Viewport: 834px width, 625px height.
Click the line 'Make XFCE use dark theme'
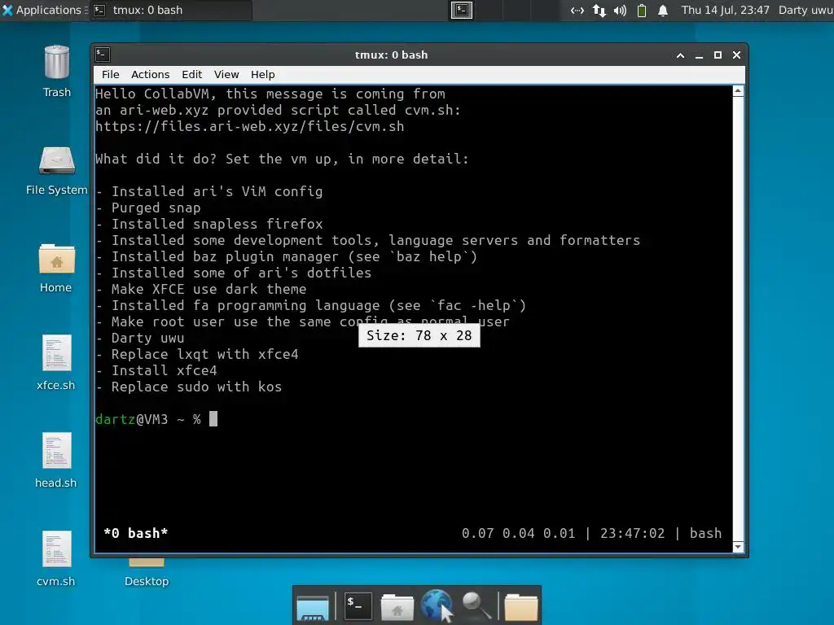coord(201,289)
